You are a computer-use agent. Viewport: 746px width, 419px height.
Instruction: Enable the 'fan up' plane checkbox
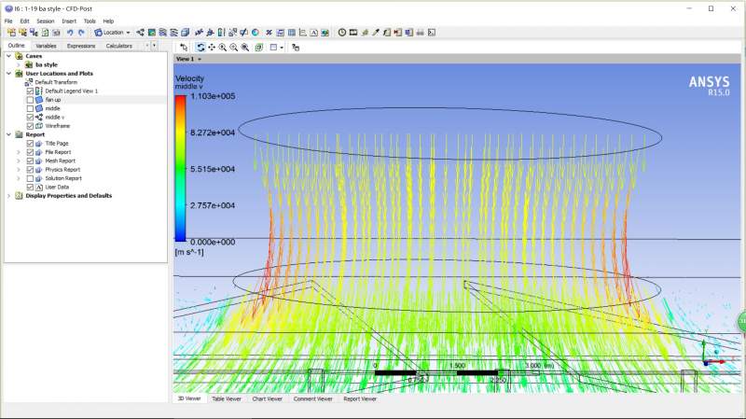coord(30,100)
